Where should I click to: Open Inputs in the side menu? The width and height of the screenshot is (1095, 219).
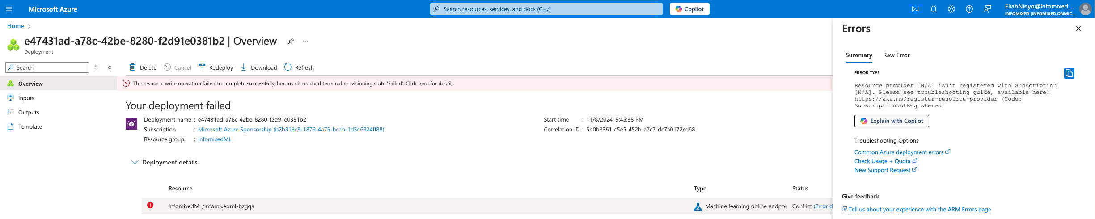tap(58, 98)
